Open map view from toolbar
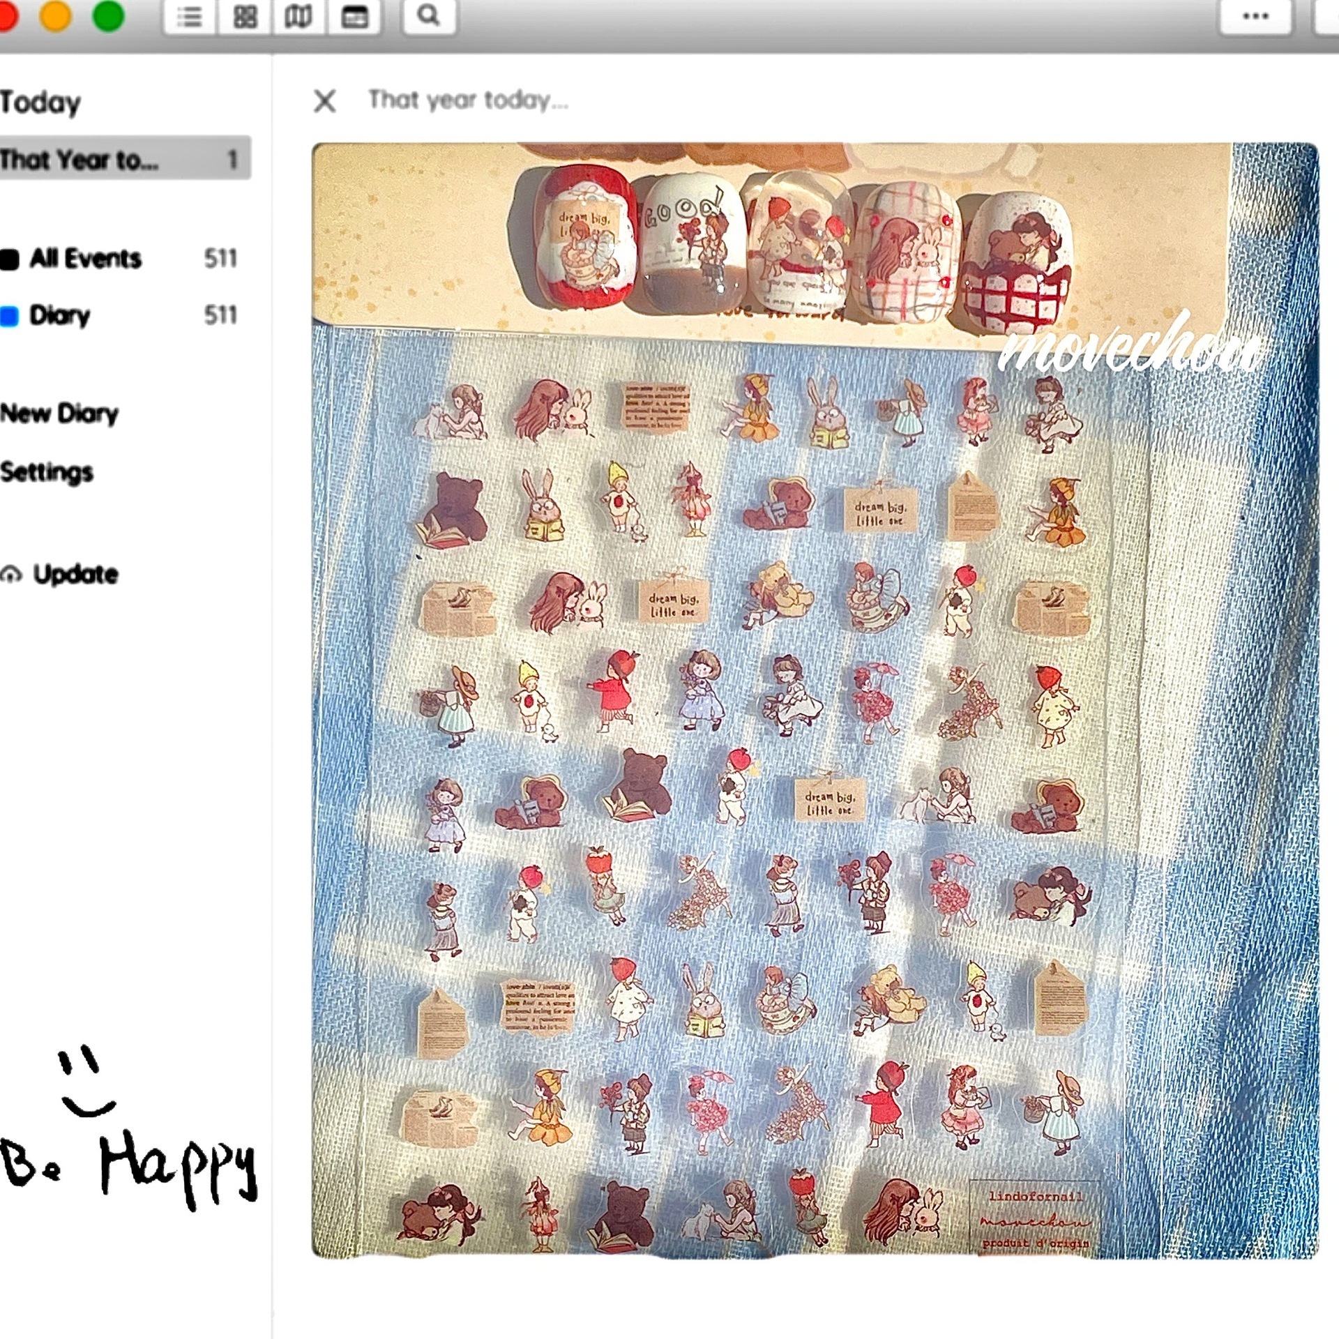Image resolution: width=1339 pixels, height=1339 pixels. pos(298,16)
